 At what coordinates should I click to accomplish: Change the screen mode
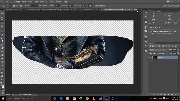point(2,93)
